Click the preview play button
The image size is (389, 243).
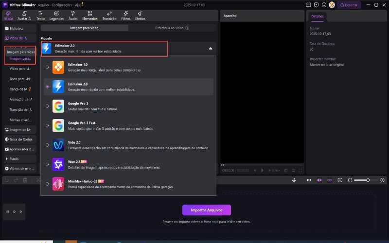point(262,171)
